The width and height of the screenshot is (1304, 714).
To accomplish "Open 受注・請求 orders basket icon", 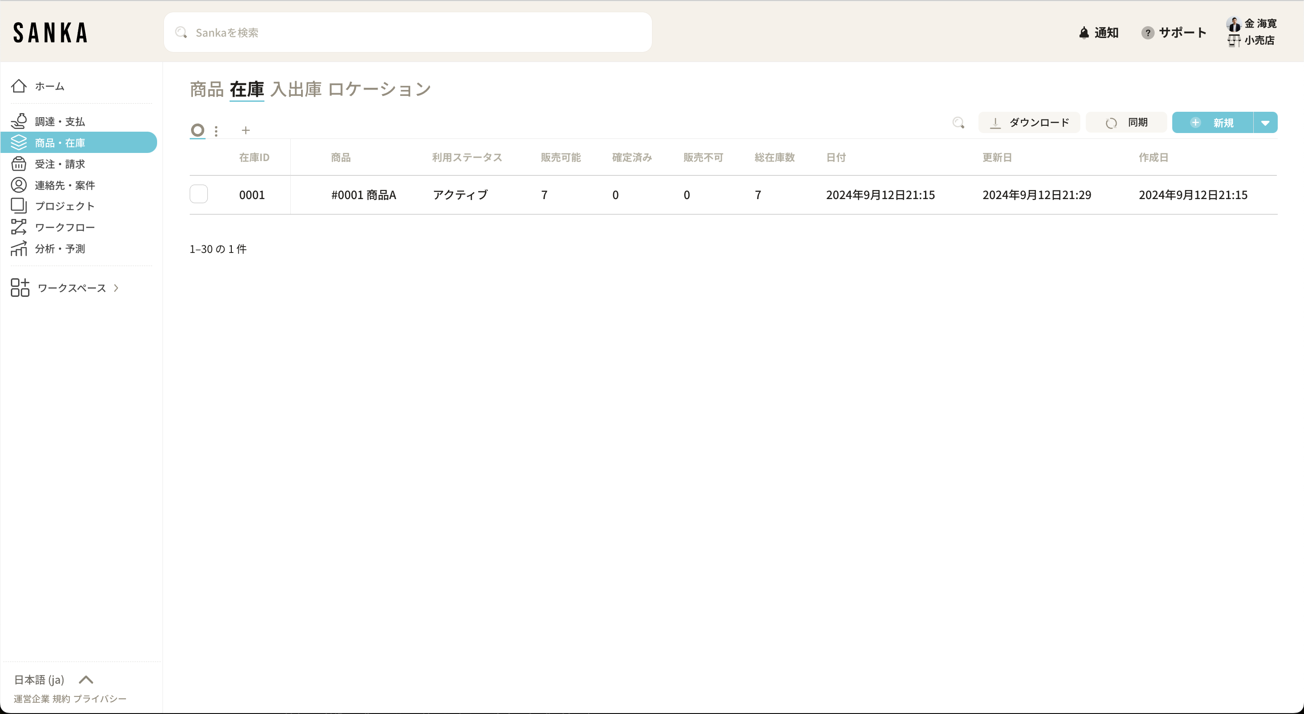I will coord(19,164).
